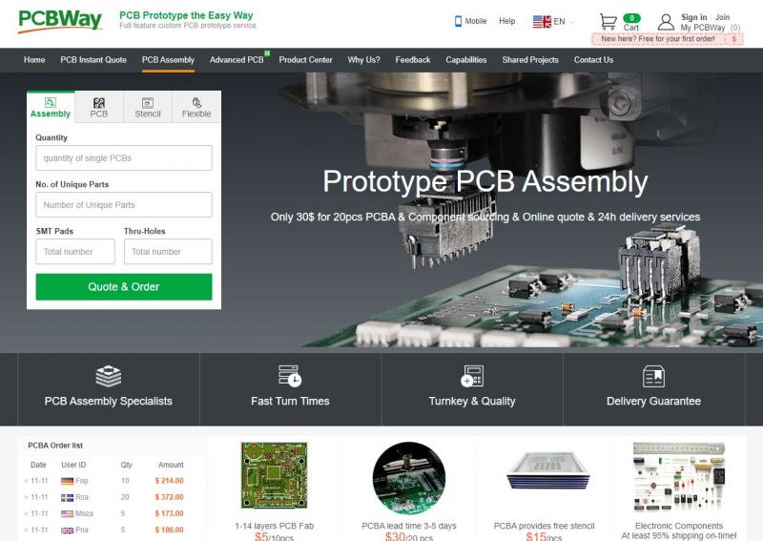The image size is (763, 541).
Task: Click the Delivery Guarantee label
Action: coord(653,402)
